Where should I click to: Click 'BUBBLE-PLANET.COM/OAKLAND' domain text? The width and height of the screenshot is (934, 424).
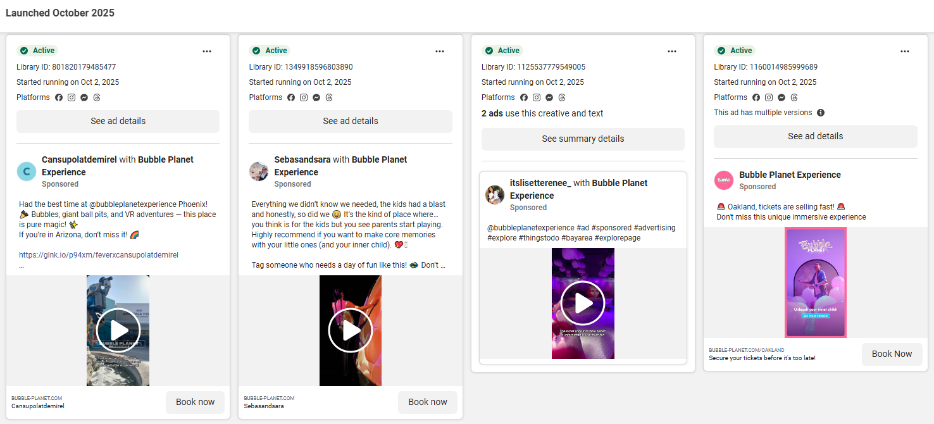(x=747, y=350)
